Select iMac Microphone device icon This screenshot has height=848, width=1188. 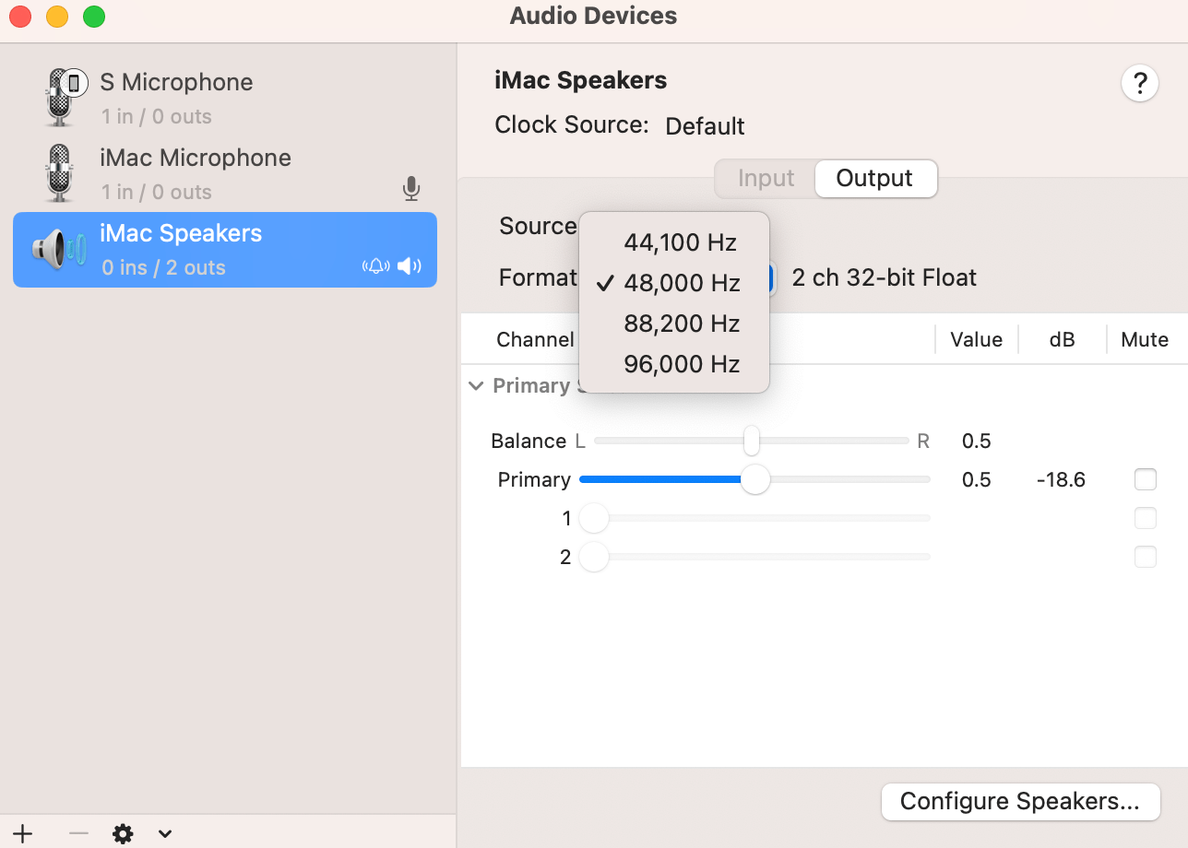click(x=59, y=173)
